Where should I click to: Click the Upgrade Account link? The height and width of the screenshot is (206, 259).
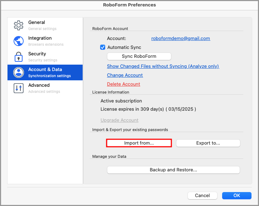pyautogui.click(x=119, y=120)
